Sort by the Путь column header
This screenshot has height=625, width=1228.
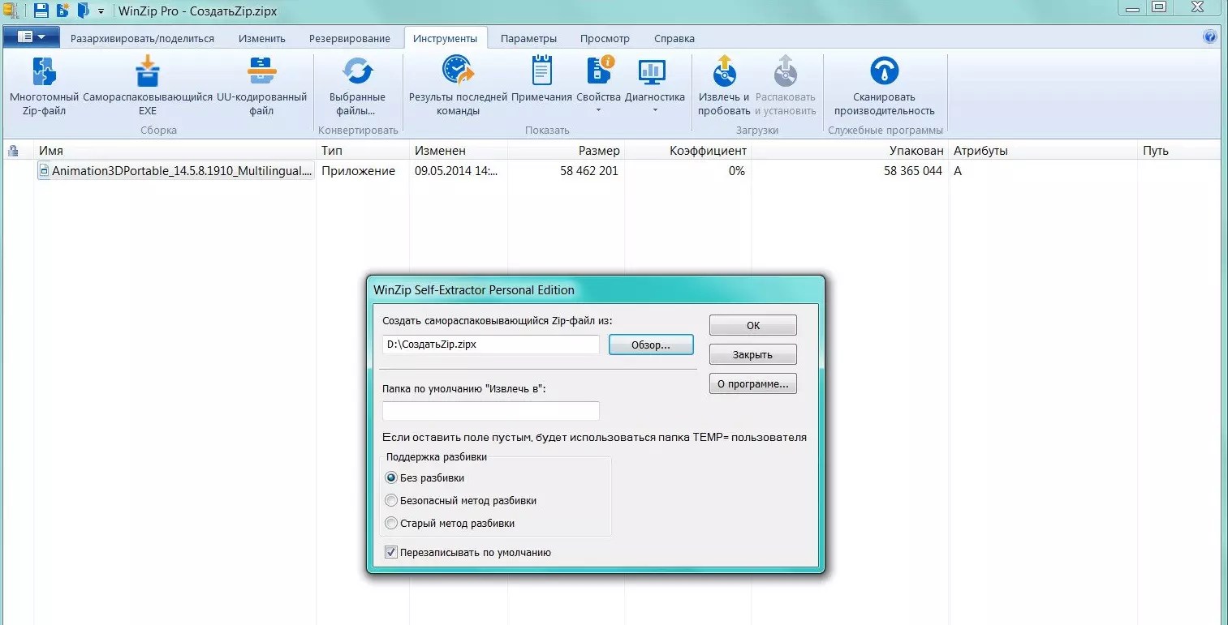pyautogui.click(x=1156, y=151)
